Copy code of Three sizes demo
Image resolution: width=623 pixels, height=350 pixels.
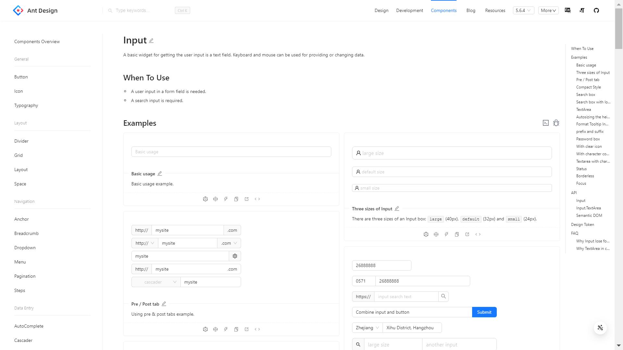click(457, 234)
